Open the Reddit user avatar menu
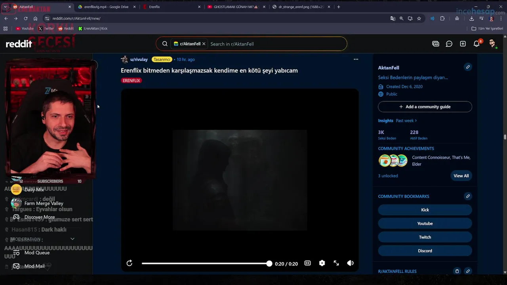 tap(492, 44)
